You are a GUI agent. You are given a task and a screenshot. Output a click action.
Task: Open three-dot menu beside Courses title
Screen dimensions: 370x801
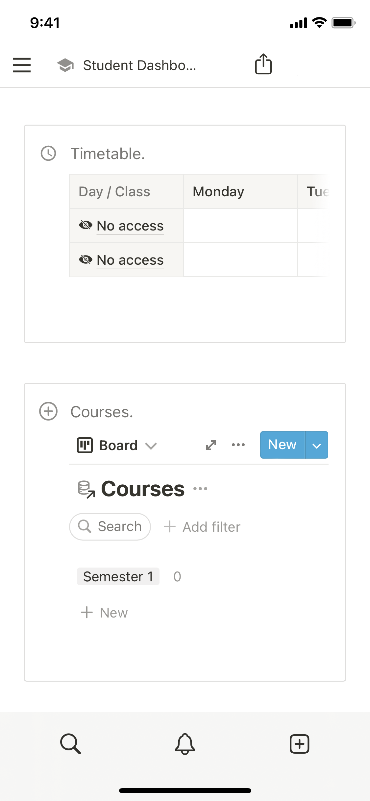[200, 489]
